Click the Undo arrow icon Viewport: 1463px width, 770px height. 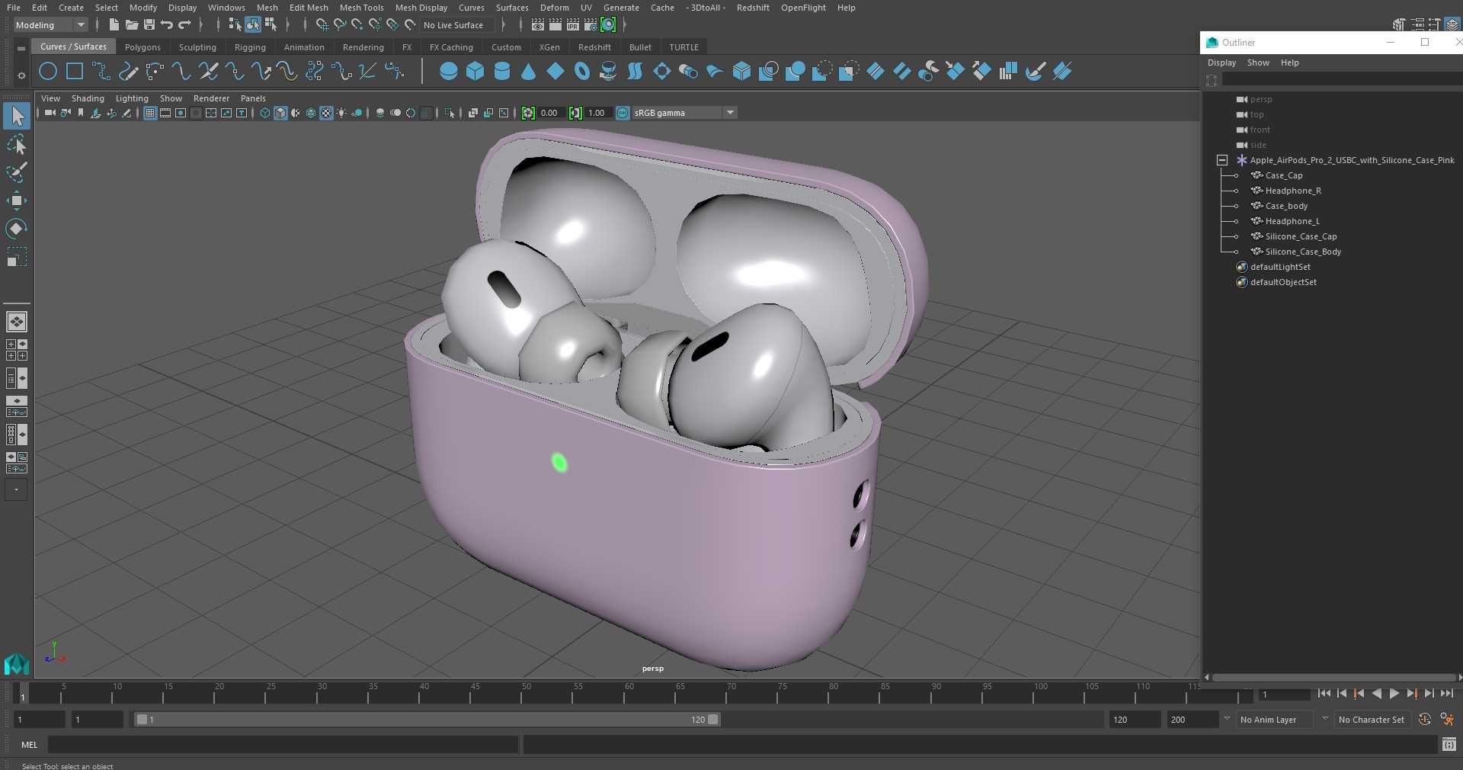coord(166,25)
